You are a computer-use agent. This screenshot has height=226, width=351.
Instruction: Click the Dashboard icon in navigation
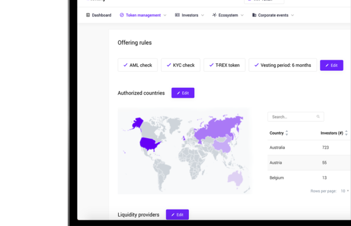click(88, 15)
